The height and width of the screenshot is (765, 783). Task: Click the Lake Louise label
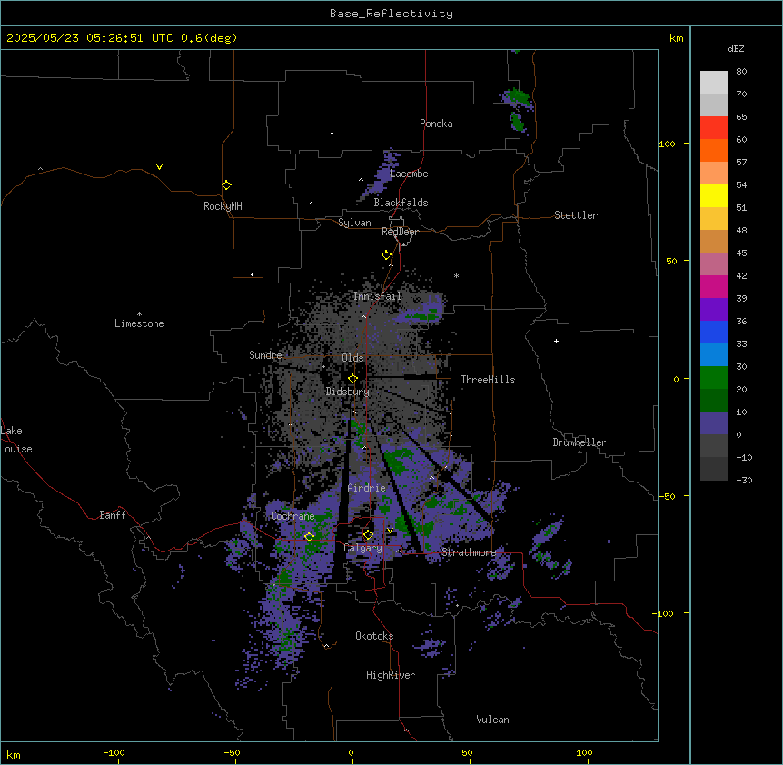(16, 440)
